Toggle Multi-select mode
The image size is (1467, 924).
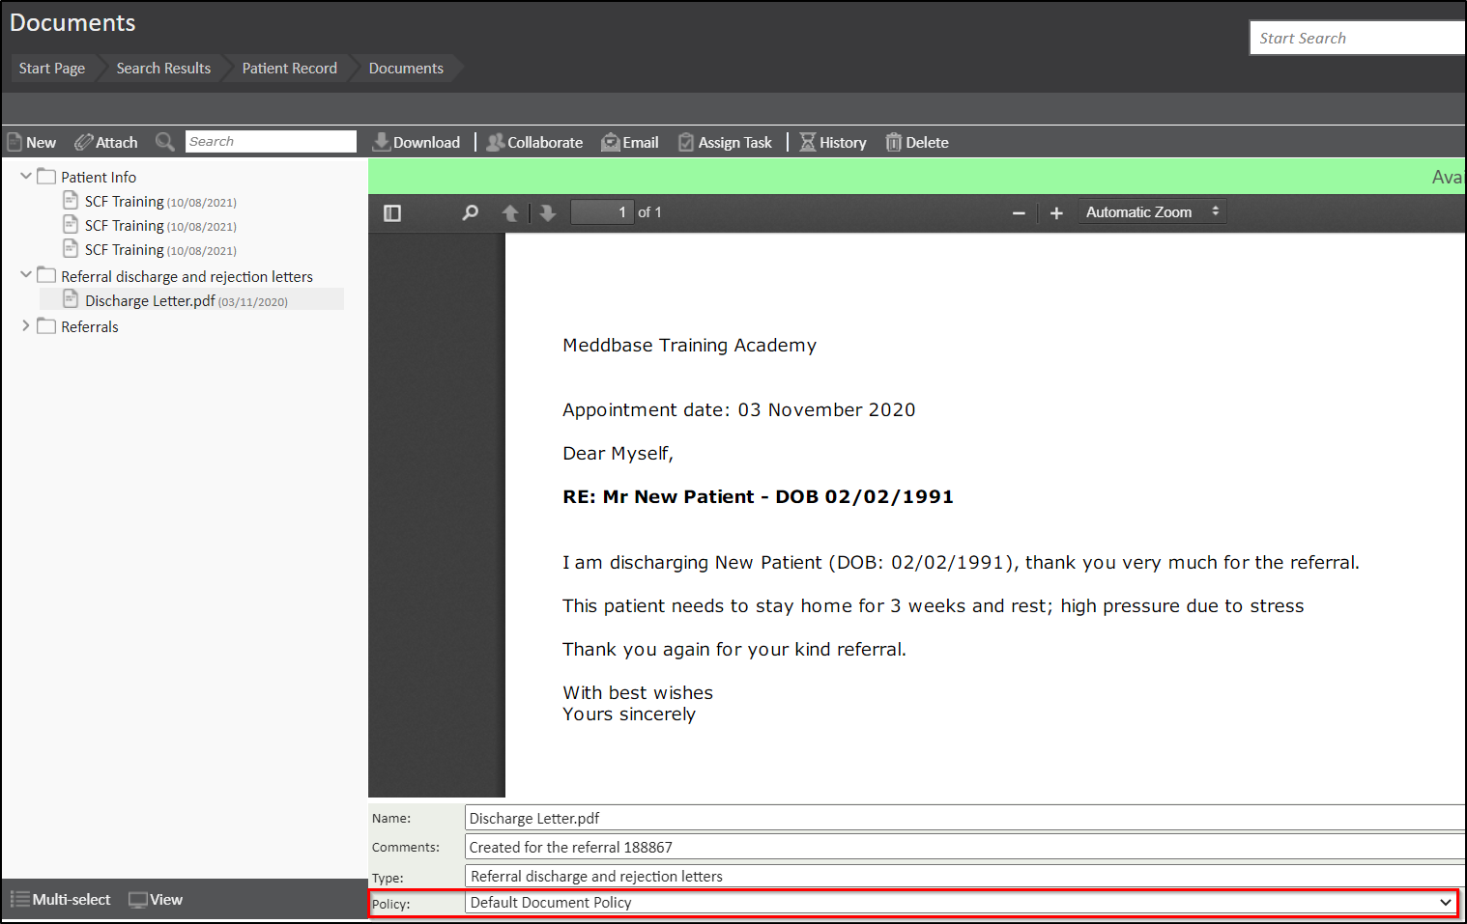(61, 899)
